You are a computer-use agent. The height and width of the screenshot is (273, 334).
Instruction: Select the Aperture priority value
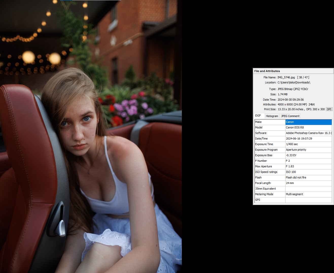click(308, 150)
